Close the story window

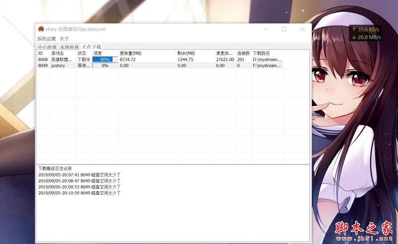(x=302, y=29)
